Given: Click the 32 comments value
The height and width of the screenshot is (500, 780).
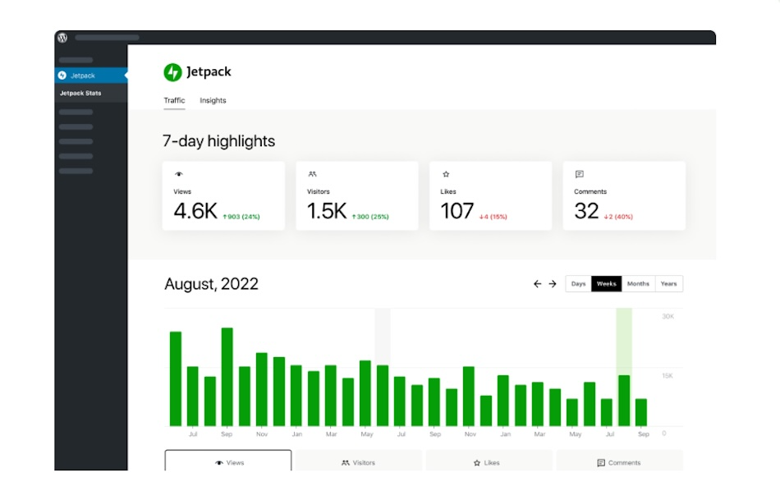Looking at the screenshot, I should coord(586,211).
